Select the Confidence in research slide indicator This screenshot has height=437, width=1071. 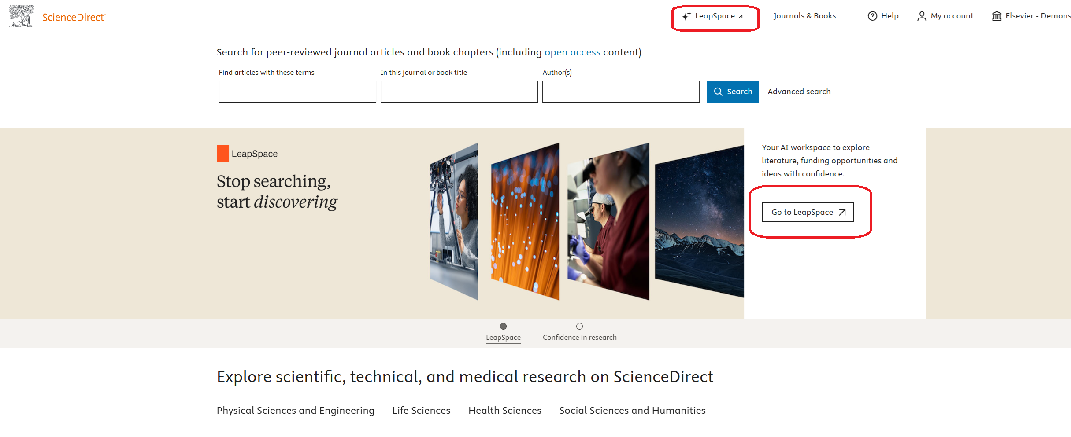[x=580, y=327]
